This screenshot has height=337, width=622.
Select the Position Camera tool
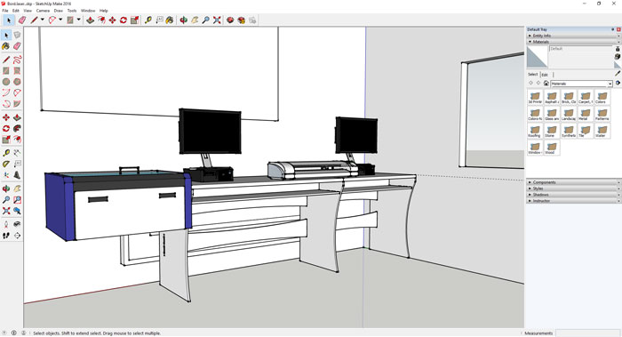tap(6, 224)
